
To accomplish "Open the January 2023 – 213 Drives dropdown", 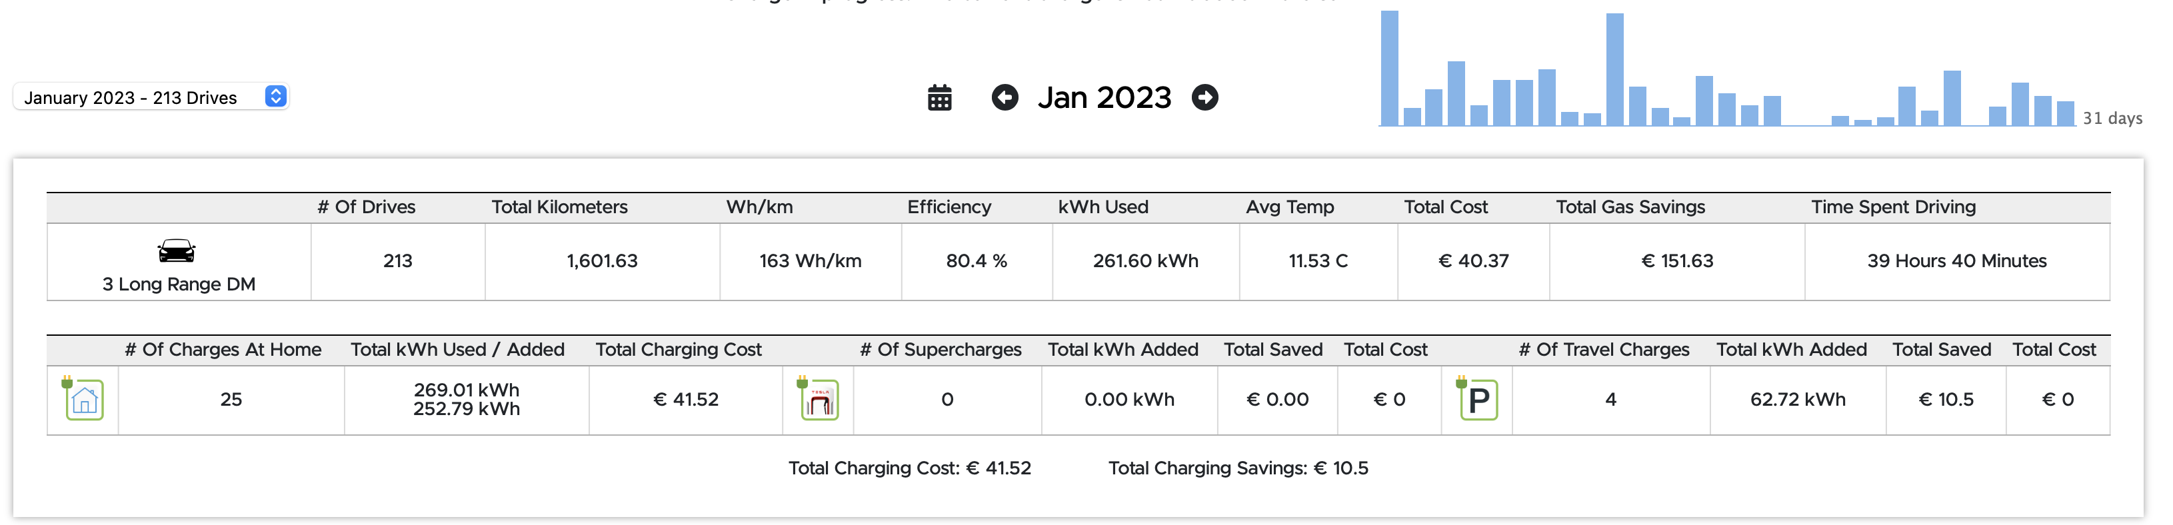I will point(151,97).
